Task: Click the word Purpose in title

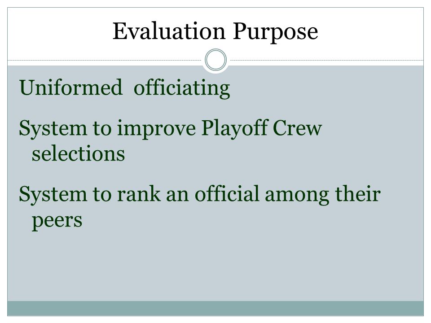Action: coord(276,32)
